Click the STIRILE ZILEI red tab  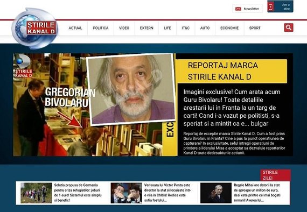tap(275, 175)
